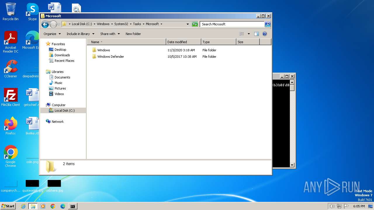Click the Explorer forward arrow button
This screenshot has height=210, width=374.
pos(53,24)
